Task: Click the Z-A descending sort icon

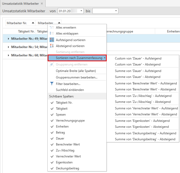Action: [x=52, y=46]
